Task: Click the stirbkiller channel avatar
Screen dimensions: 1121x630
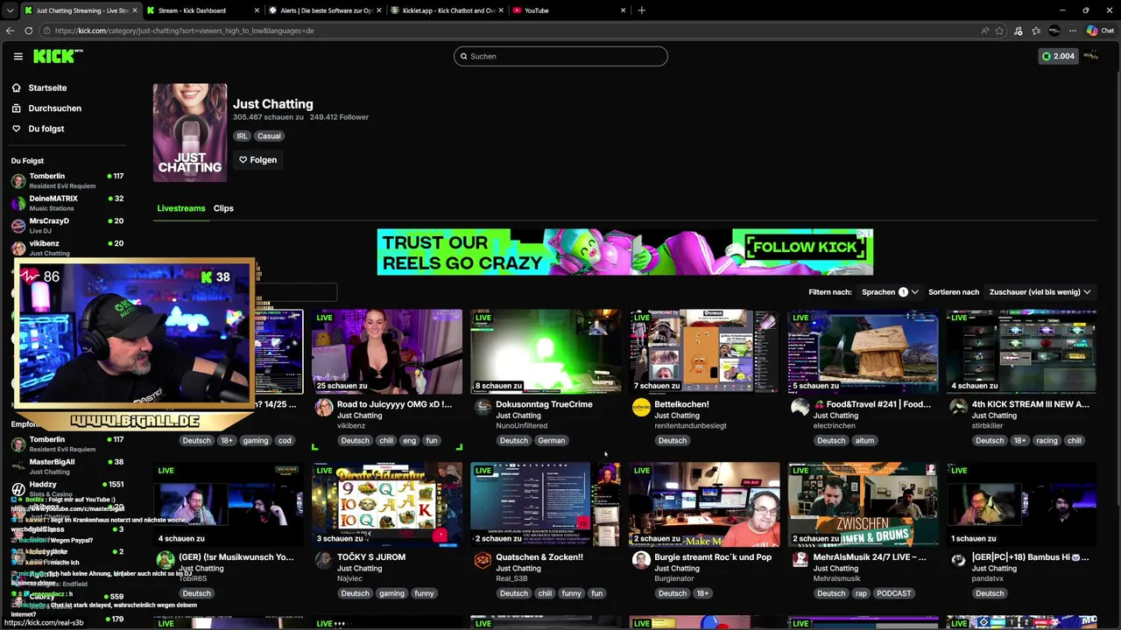Action: coord(958,408)
